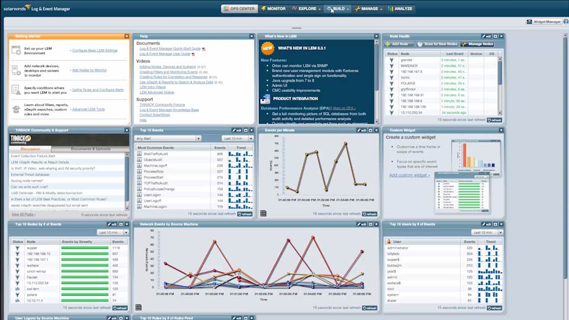Click the Add custom widget link

pos(410,175)
